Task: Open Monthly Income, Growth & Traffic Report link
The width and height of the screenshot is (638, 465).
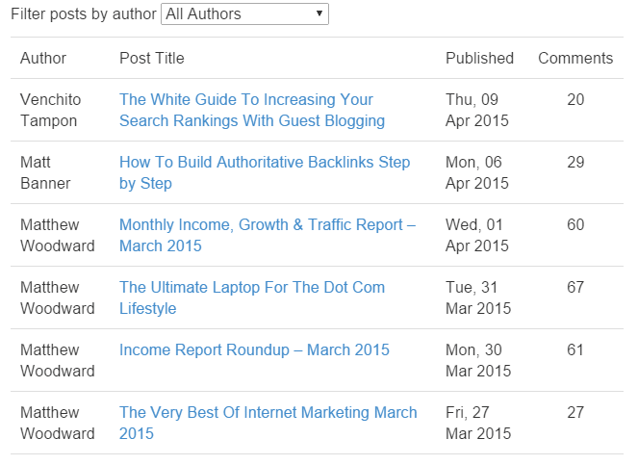Action: pyautogui.click(x=268, y=235)
